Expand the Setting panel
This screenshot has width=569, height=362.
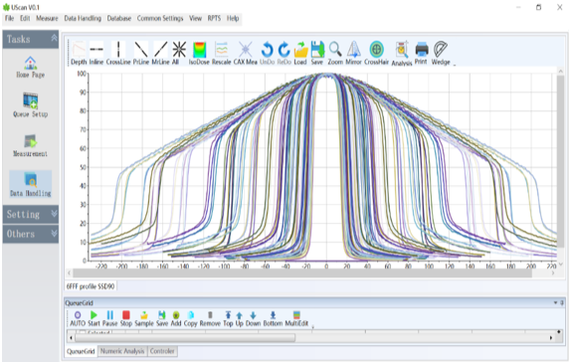[31, 214]
